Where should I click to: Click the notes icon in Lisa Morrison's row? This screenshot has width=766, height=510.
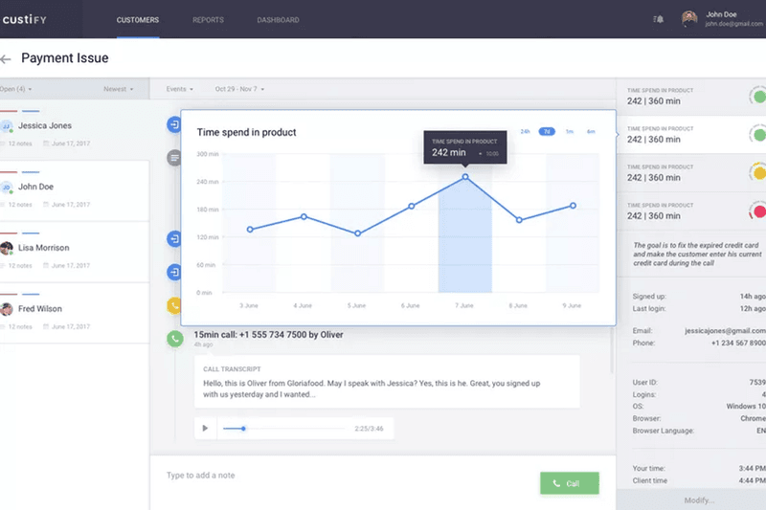coord(3,265)
